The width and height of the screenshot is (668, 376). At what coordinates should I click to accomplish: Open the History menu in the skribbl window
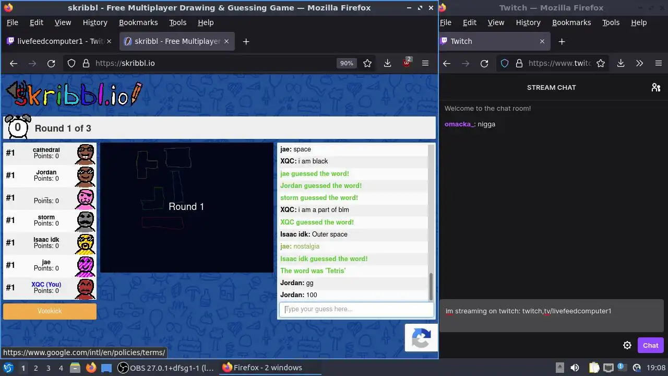(95, 22)
